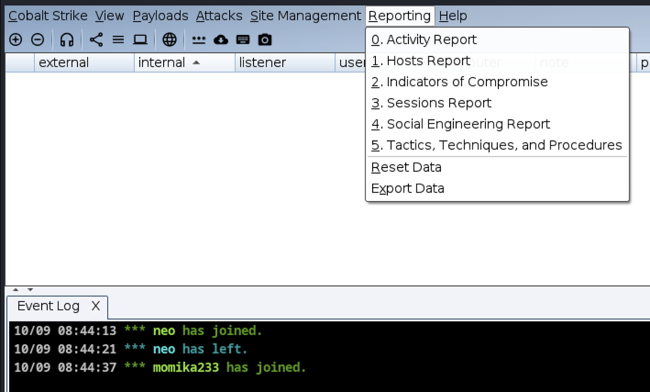Switch to session table list icon
The width and height of the screenshot is (650, 392).
[118, 40]
